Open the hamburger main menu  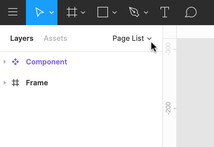(13, 12)
